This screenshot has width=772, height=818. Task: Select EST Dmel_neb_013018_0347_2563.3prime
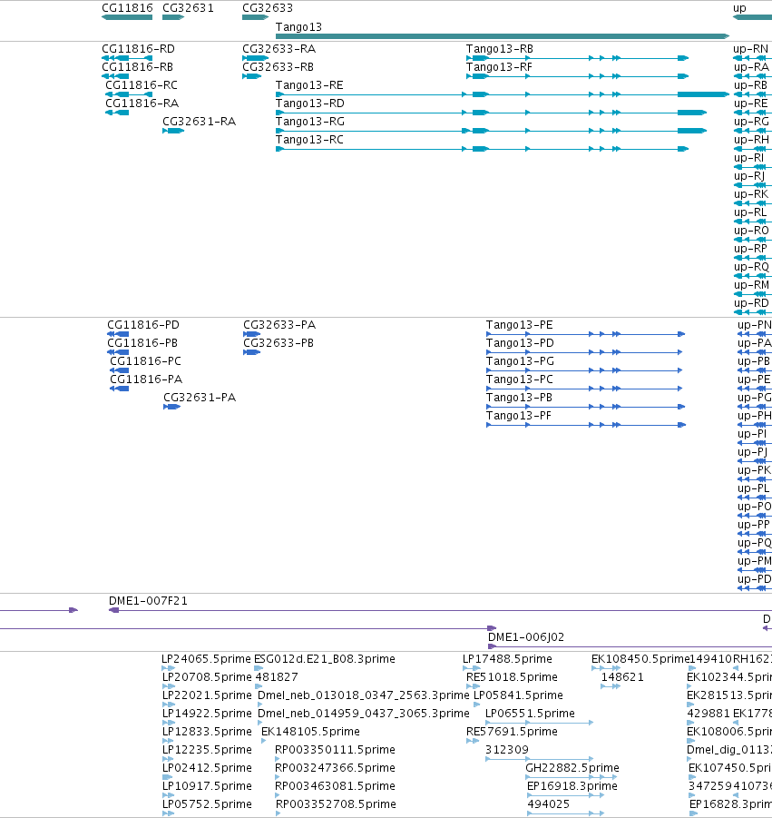(x=364, y=695)
